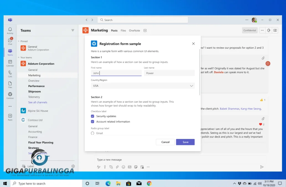286x187 pixels.
Task: Click the Teams search box
Action: click(143, 20)
